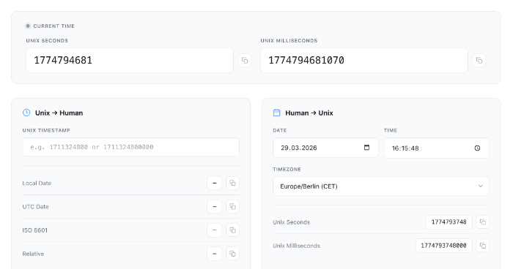Screen dimensions: 513x269
Task: Click the Current Time live indicator dot
Action: 28,26
